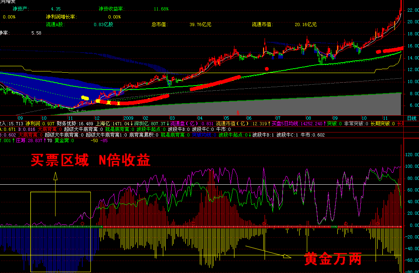Click the 22.00 price axis label
The width and height of the screenshot is (419, 273).
(x=413, y=10)
